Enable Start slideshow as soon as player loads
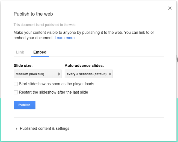The height and width of the screenshot is (142, 178). pos(16,84)
